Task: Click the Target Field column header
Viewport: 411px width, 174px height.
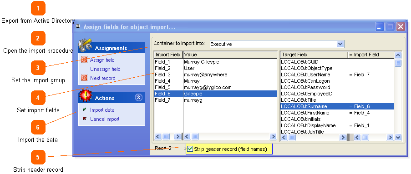Action: [314, 55]
